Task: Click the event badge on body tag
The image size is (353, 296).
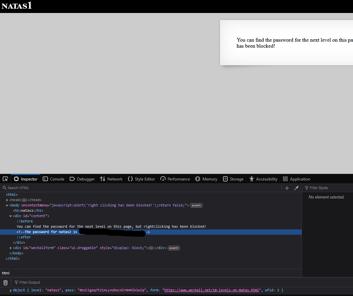Action: click(196, 205)
